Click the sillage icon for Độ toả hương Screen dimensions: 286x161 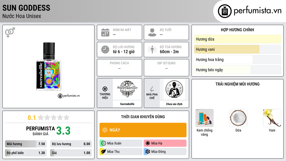pos(152,49)
